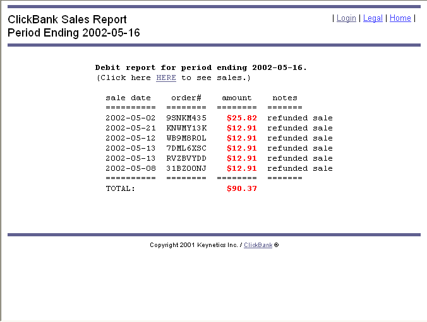Go to the Home link
This screenshot has height=322, width=427.
pyautogui.click(x=400, y=18)
